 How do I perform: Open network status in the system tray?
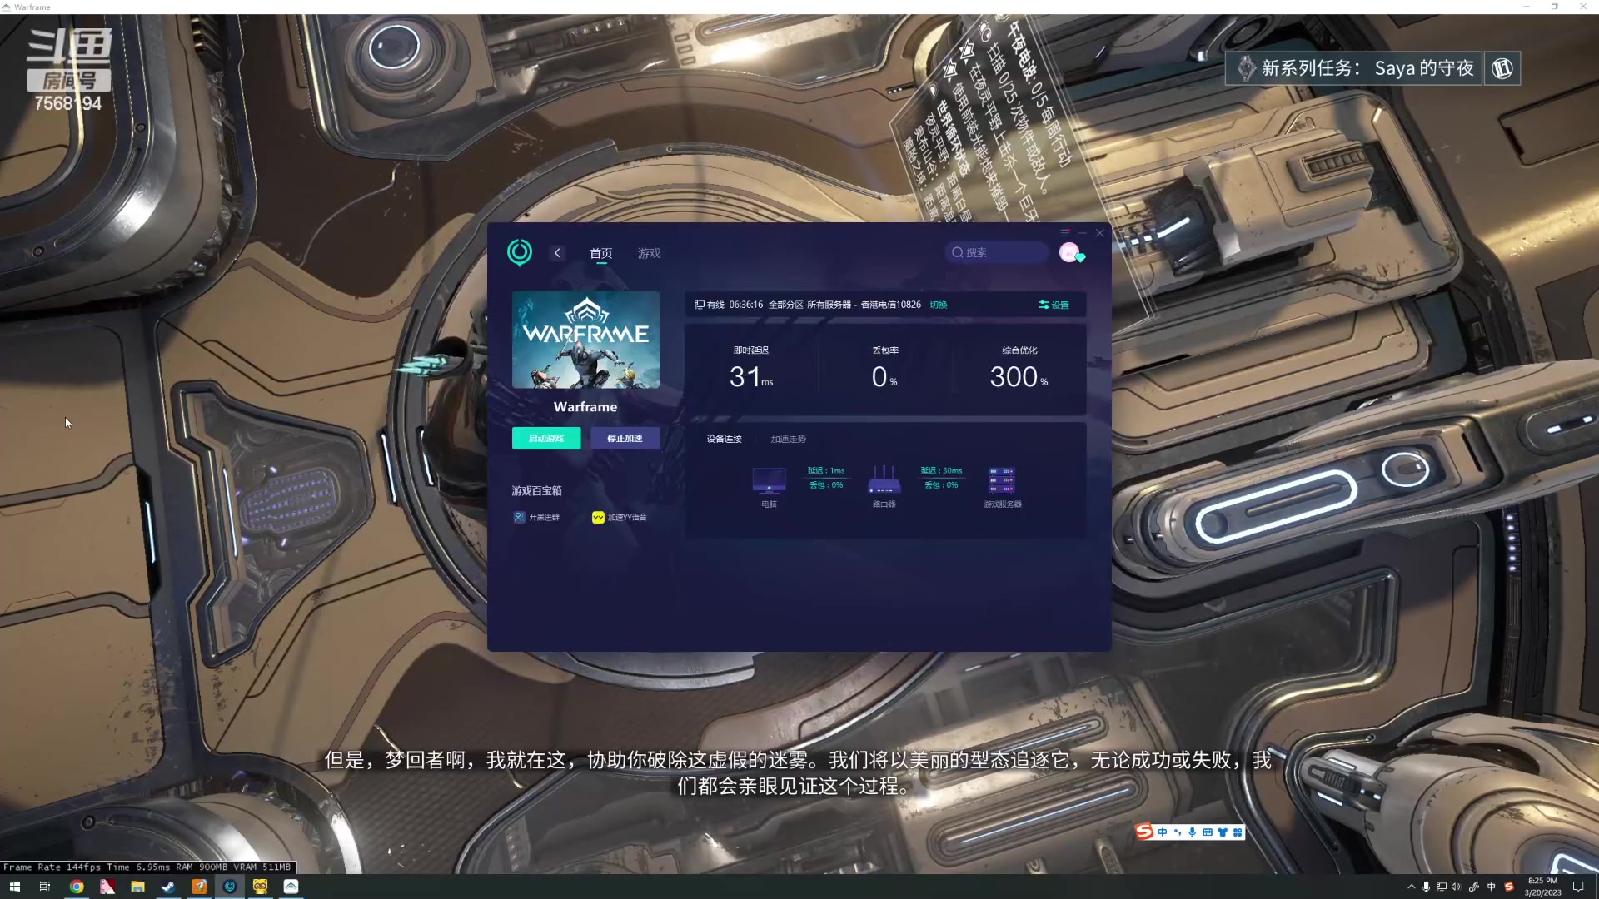point(1441,887)
